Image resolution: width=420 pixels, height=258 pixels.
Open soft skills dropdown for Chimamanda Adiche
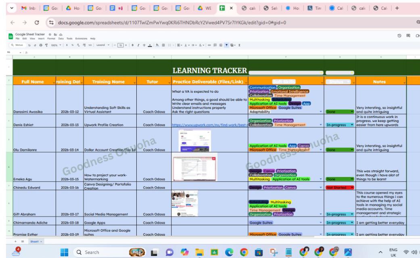click(321, 223)
